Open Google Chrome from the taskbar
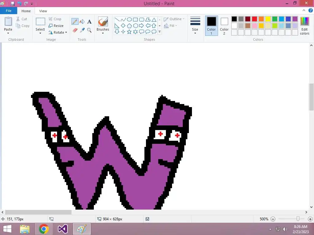 44,229
